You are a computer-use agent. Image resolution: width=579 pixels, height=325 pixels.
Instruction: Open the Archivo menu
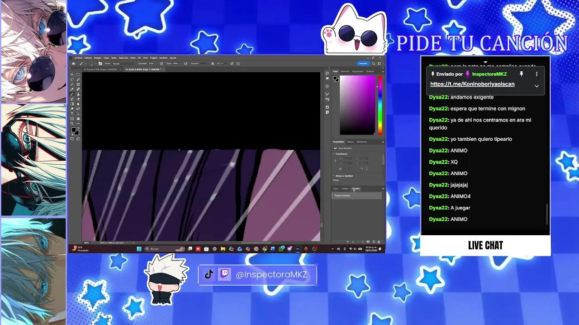[x=78, y=58]
